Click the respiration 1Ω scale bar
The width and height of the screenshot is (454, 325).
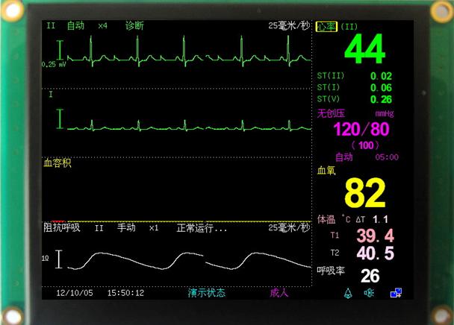[58, 258]
